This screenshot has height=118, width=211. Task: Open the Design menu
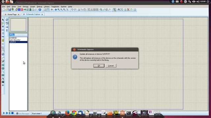(25, 7)
